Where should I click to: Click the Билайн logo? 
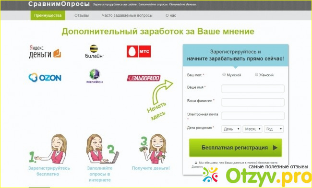[x=94, y=51]
